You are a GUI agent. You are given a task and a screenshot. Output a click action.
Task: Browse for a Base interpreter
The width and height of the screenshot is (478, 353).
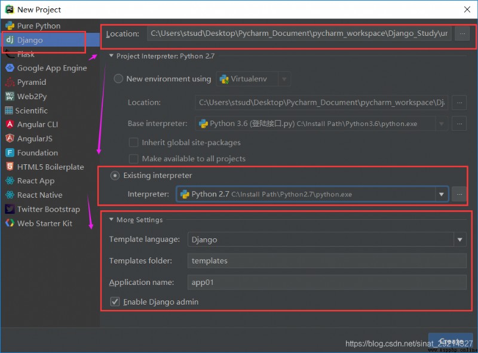click(x=459, y=124)
